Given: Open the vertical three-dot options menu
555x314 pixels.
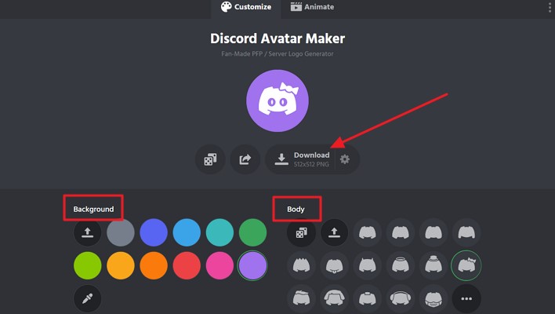Looking at the screenshot, I should [550, 7].
